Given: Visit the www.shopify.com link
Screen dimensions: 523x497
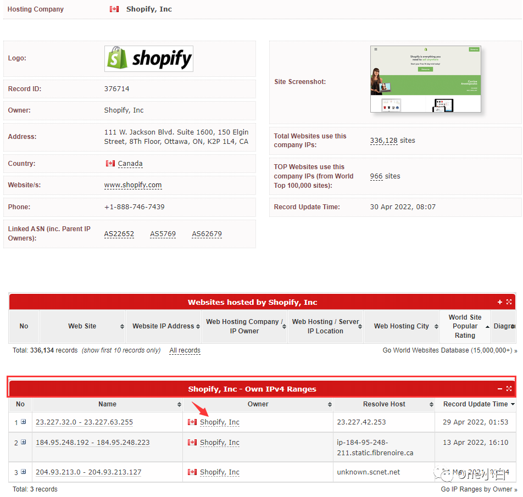Looking at the screenshot, I should tap(133, 185).
